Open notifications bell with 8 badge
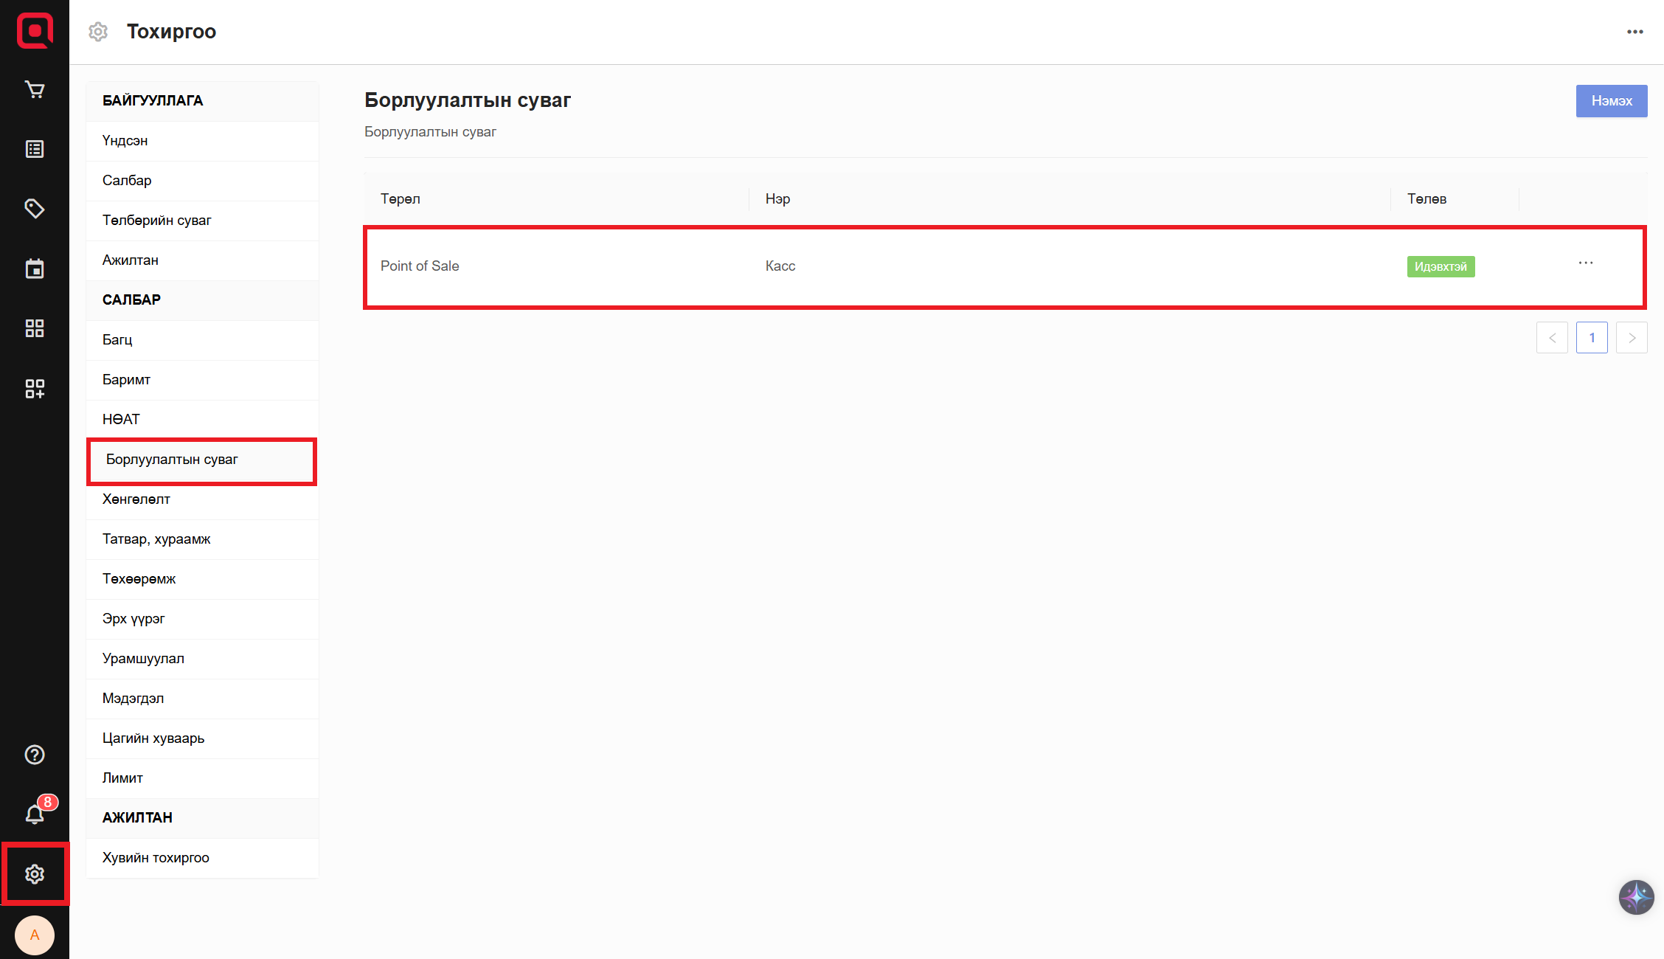The height and width of the screenshot is (959, 1664). [35, 814]
